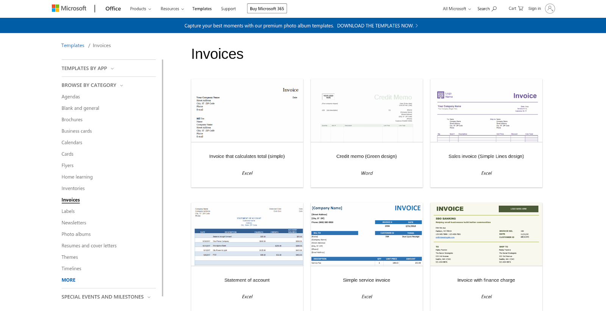Go to the Templates nav item
Screen dimensions: 606x311
[202, 9]
